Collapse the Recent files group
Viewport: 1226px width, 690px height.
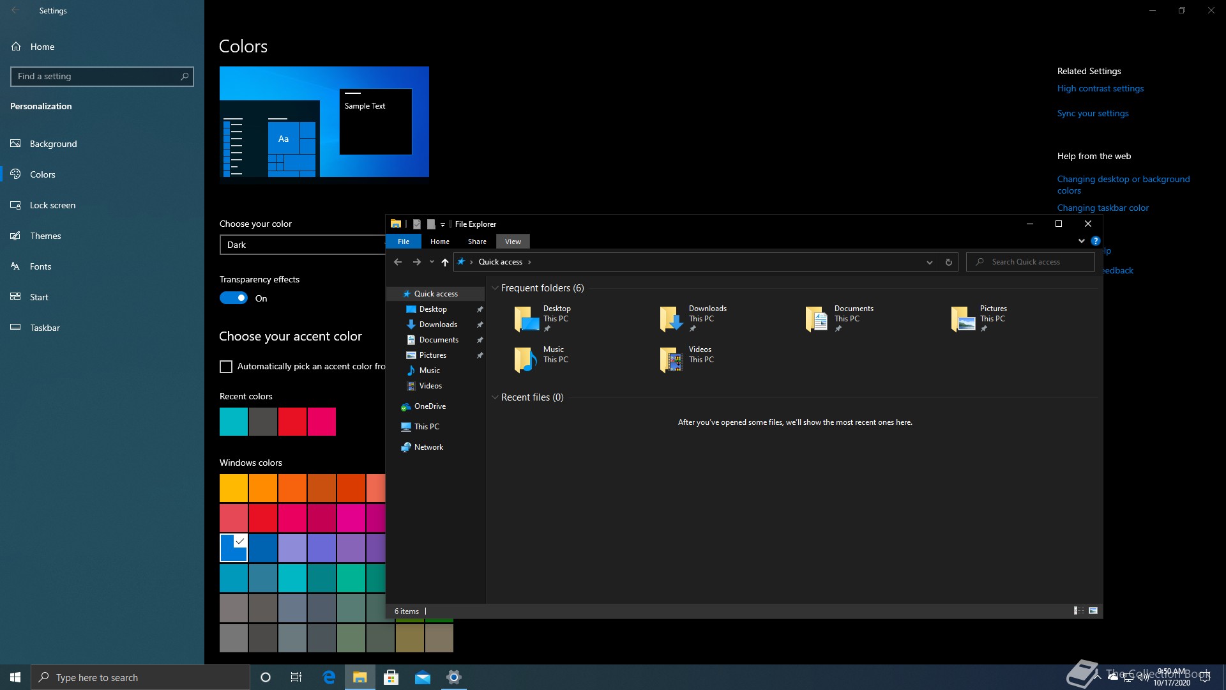(495, 397)
